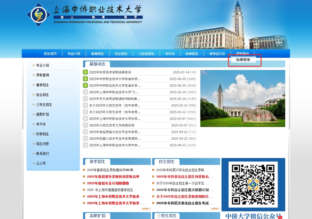Open 公众号 in the left sidebar

(x=41, y=163)
